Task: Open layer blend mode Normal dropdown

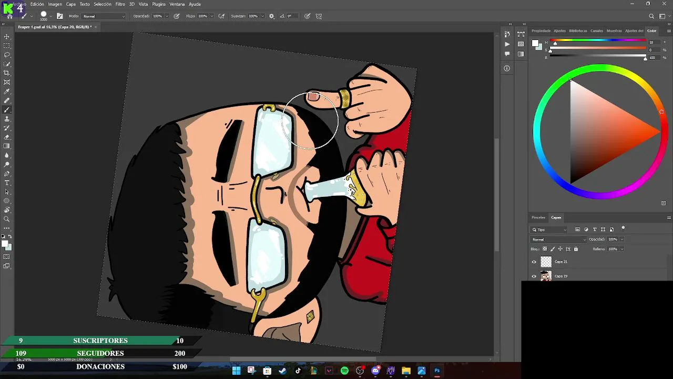Action: click(x=557, y=240)
